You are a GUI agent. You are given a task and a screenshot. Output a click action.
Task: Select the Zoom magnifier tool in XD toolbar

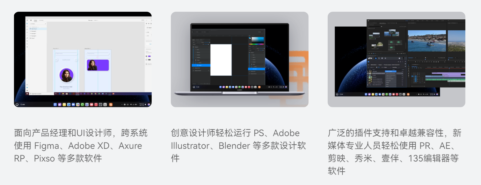27,47
